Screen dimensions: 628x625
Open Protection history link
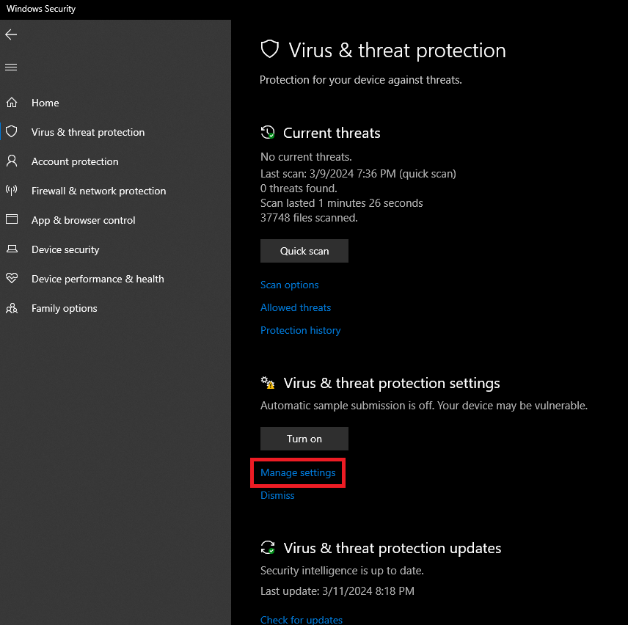click(x=301, y=330)
